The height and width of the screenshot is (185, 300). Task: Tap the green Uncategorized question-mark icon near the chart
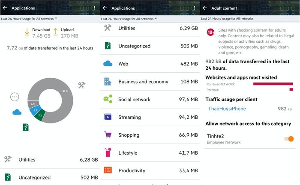(26, 127)
